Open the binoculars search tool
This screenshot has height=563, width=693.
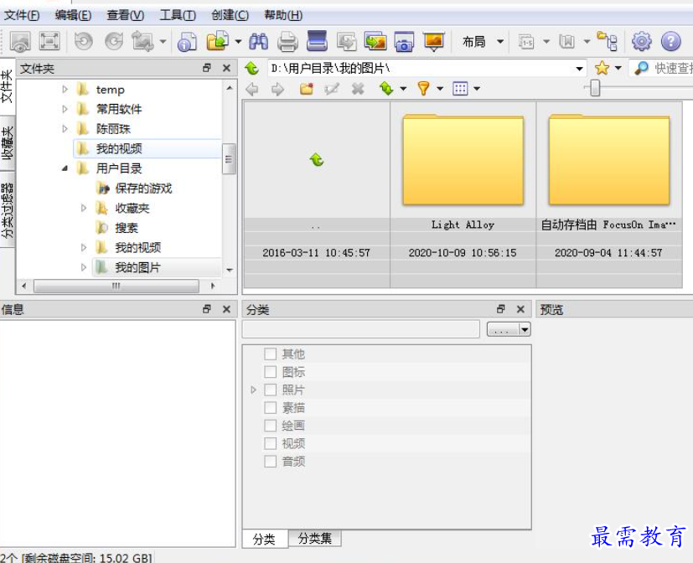tap(259, 42)
